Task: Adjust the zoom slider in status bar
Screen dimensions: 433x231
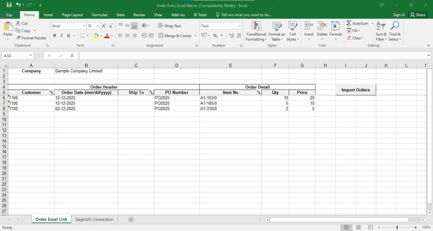Action: point(397,228)
